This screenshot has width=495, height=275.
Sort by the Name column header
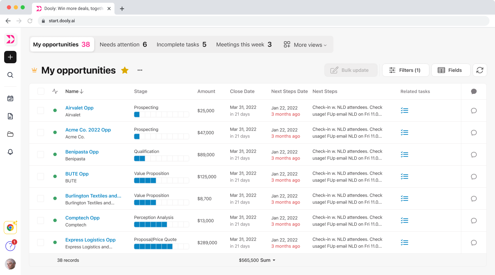75,91
